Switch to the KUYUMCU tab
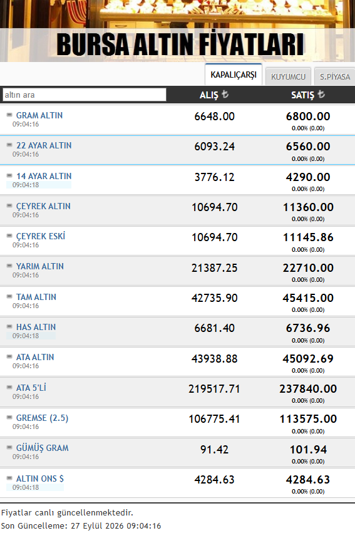Screen dimensions: 355x533 pyautogui.click(x=288, y=76)
